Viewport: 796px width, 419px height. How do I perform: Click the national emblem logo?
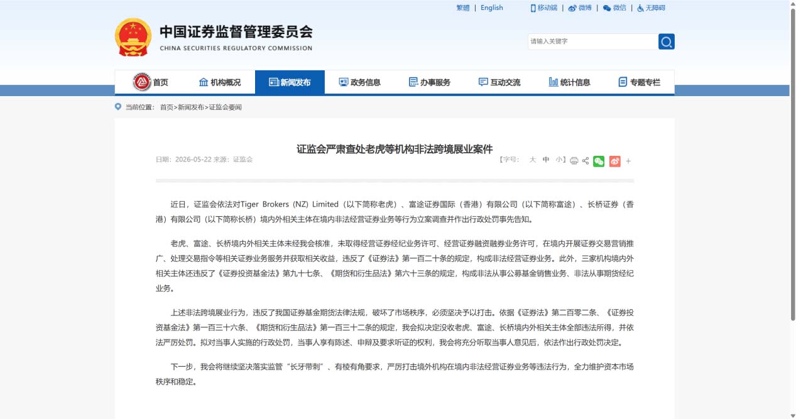133,37
